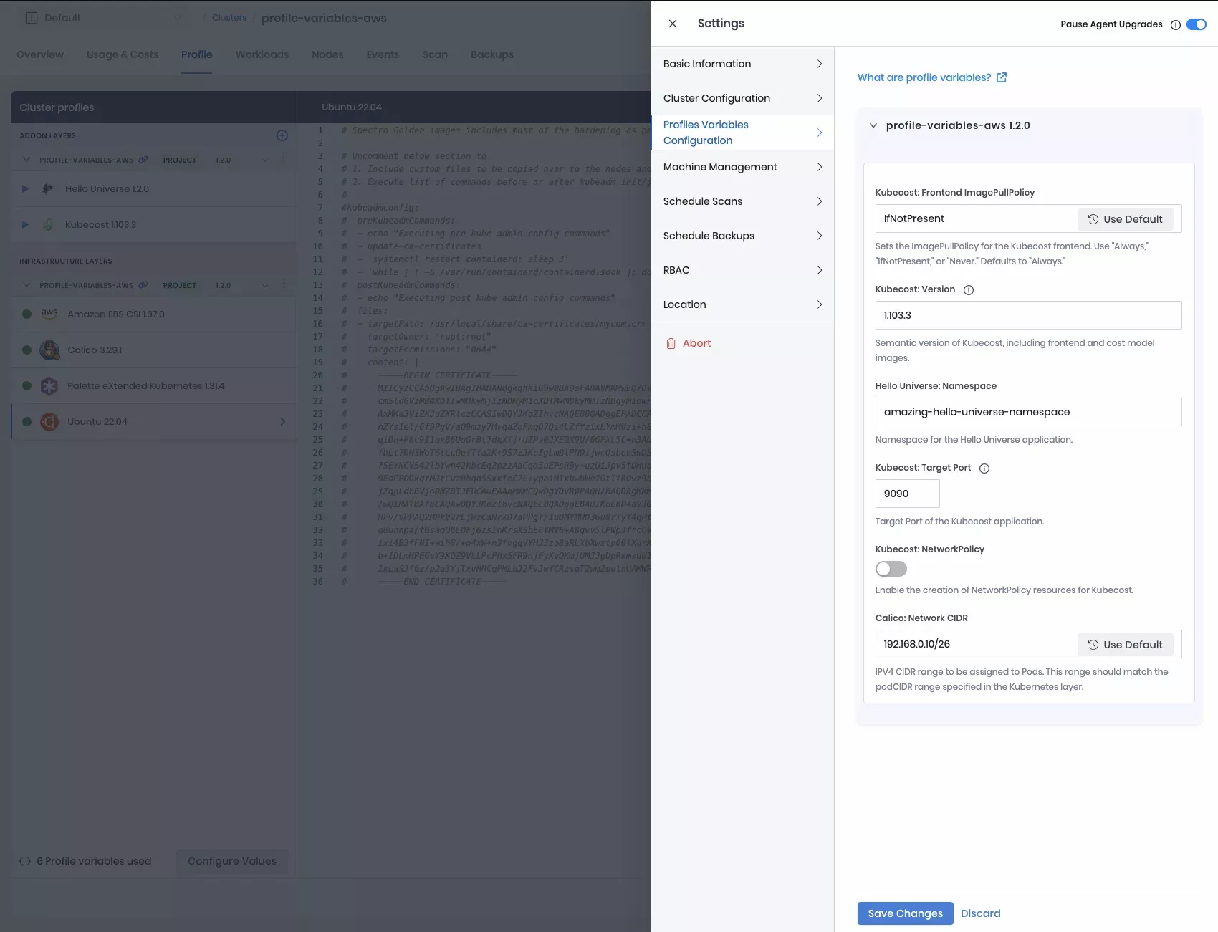Click the red Abort trash icon
The height and width of the screenshot is (932, 1218).
671,344
